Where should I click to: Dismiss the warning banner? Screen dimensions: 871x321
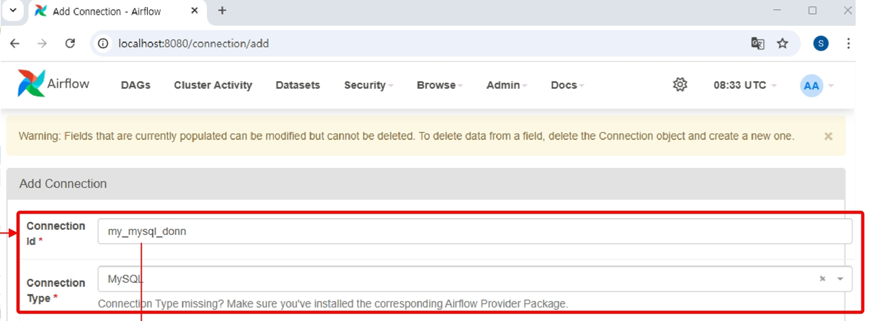coord(828,136)
